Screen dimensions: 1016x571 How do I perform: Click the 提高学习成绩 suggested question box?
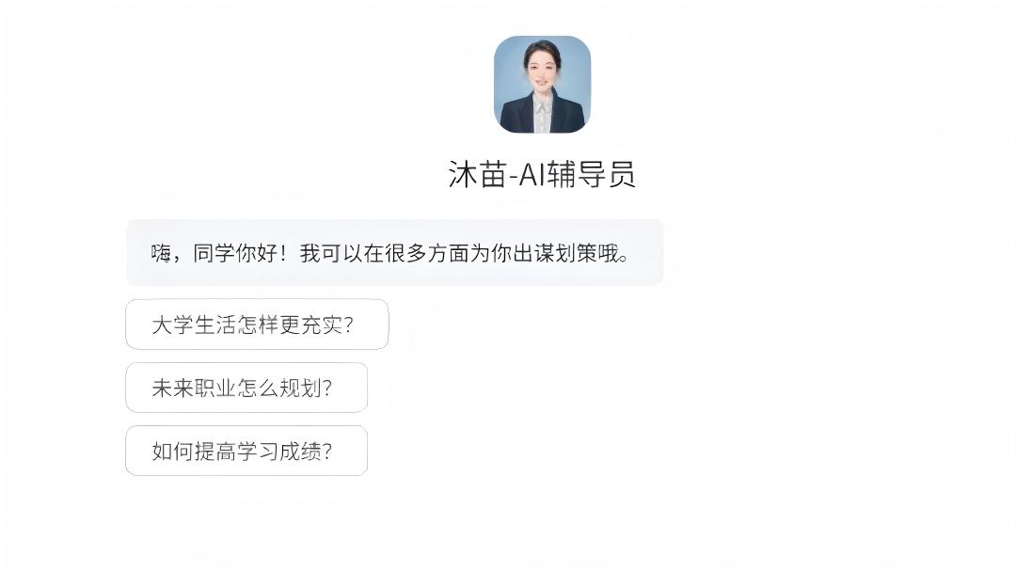[x=246, y=451]
